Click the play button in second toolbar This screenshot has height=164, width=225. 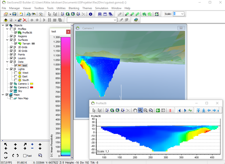click(x=44, y=20)
